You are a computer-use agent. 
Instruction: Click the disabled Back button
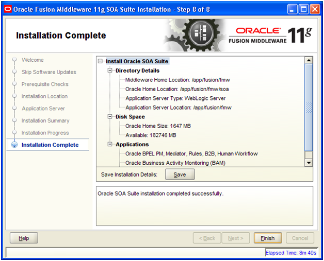coord(207,238)
